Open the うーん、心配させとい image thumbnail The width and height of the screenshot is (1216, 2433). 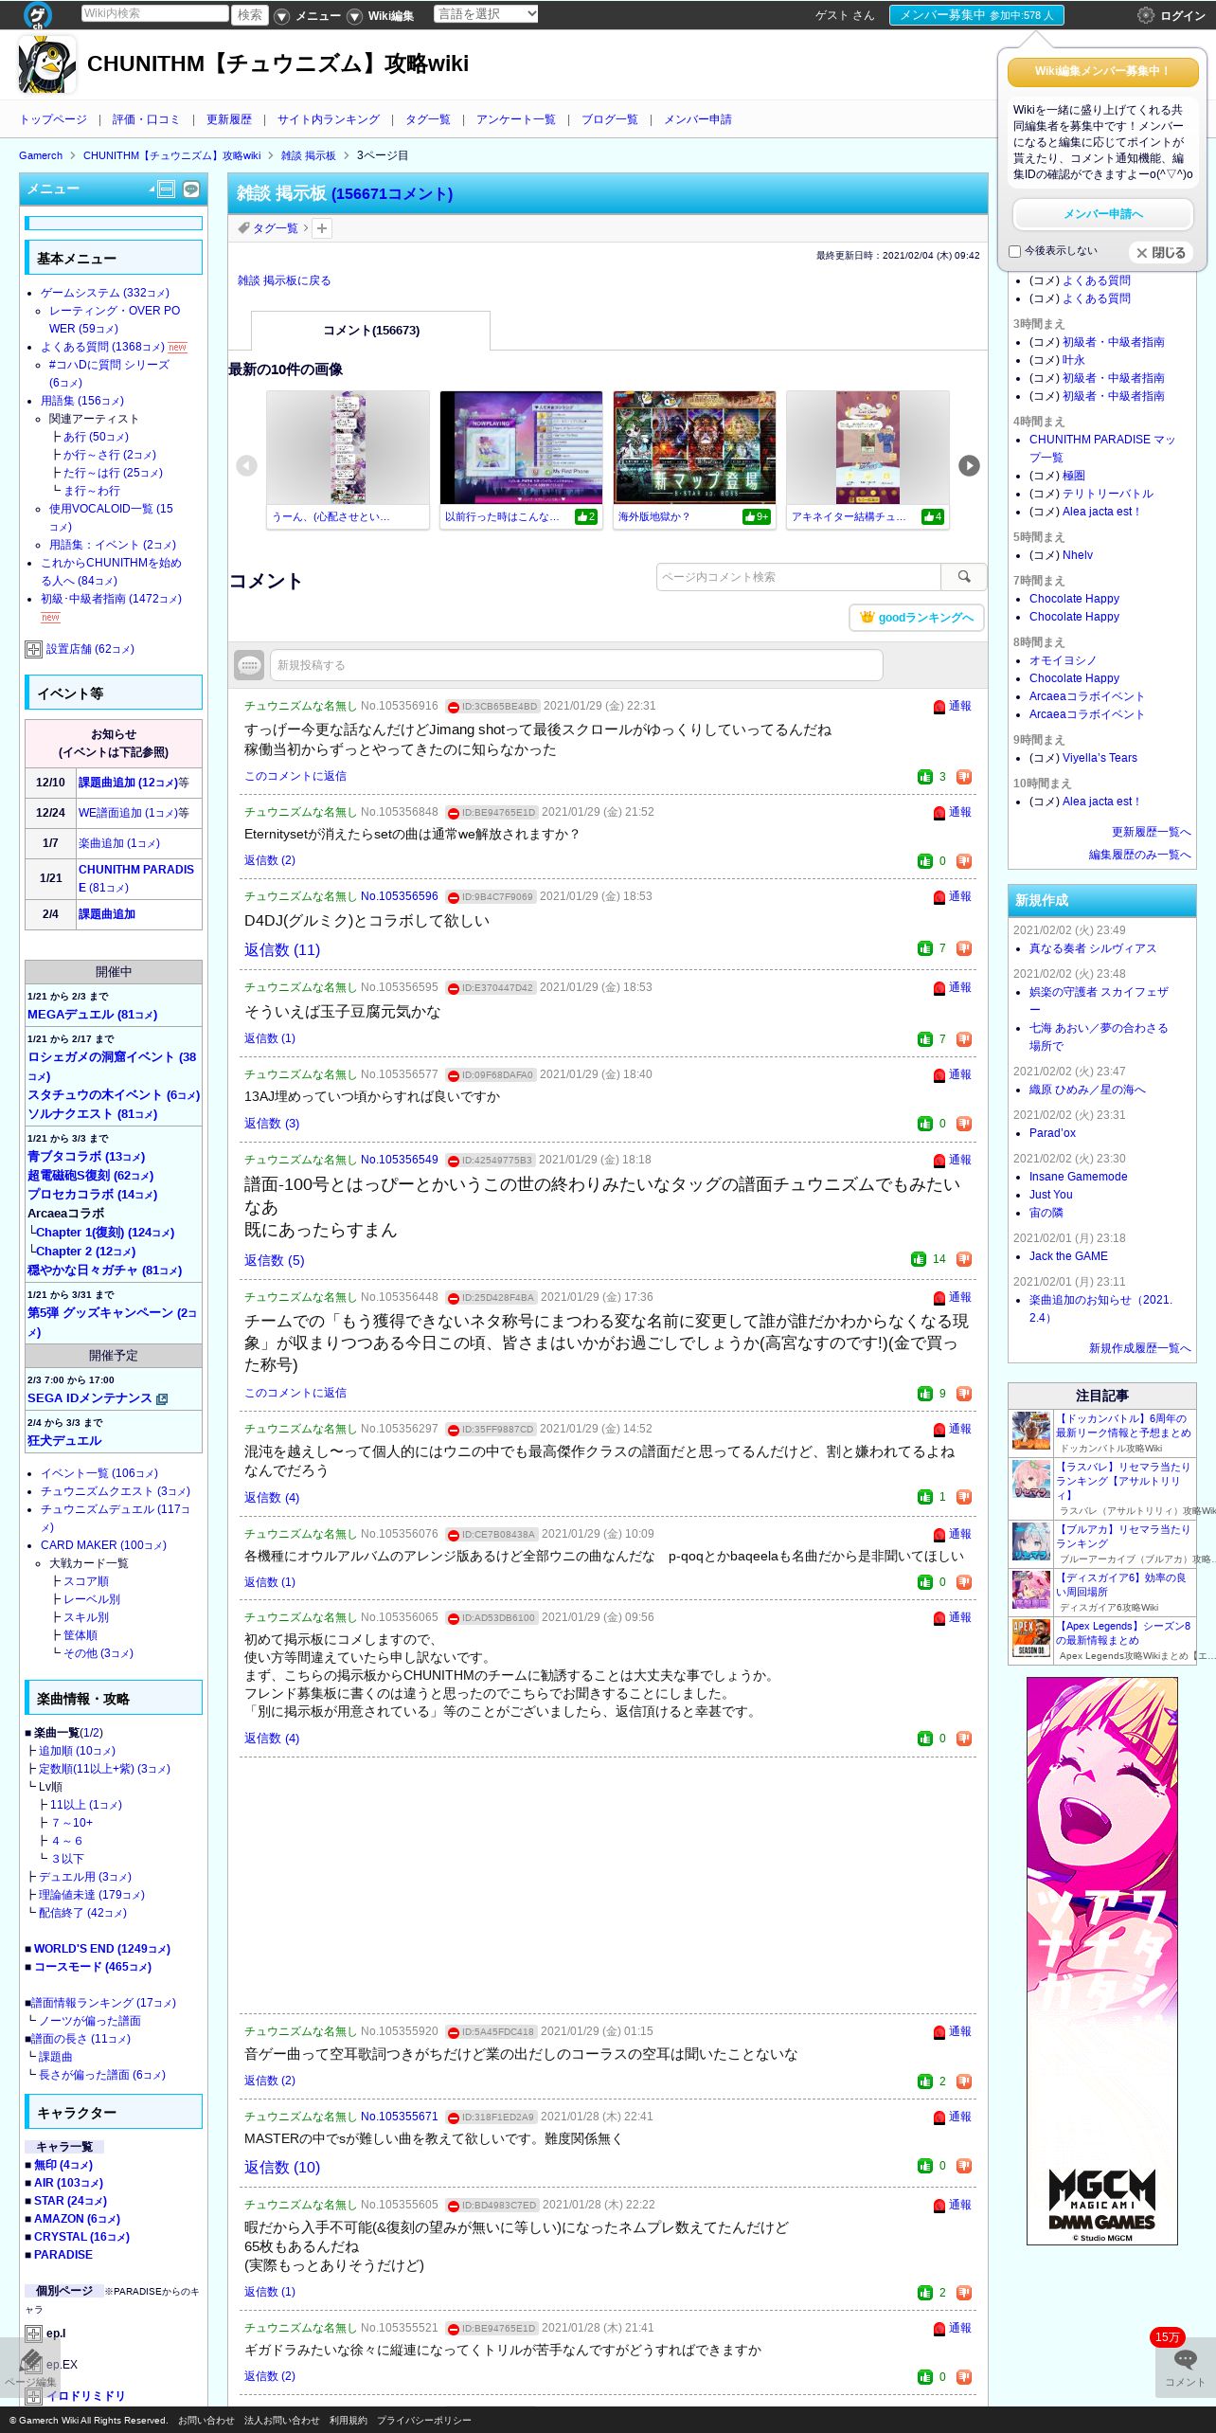[348, 447]
